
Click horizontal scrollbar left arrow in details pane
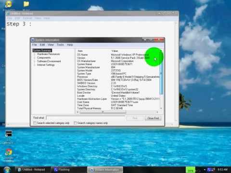pyautogui.click(x=78, y=112)
